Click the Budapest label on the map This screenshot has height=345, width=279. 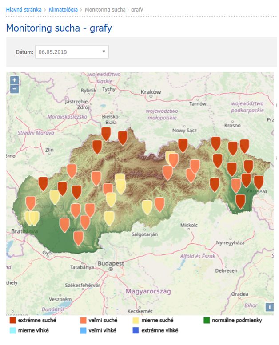tap(110, 263)
